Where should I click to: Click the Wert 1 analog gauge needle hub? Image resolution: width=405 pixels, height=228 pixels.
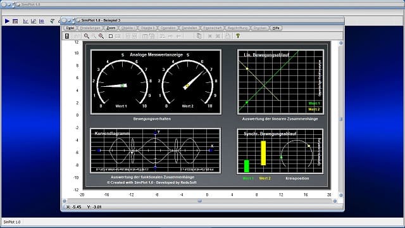click(x=123, y=85)
